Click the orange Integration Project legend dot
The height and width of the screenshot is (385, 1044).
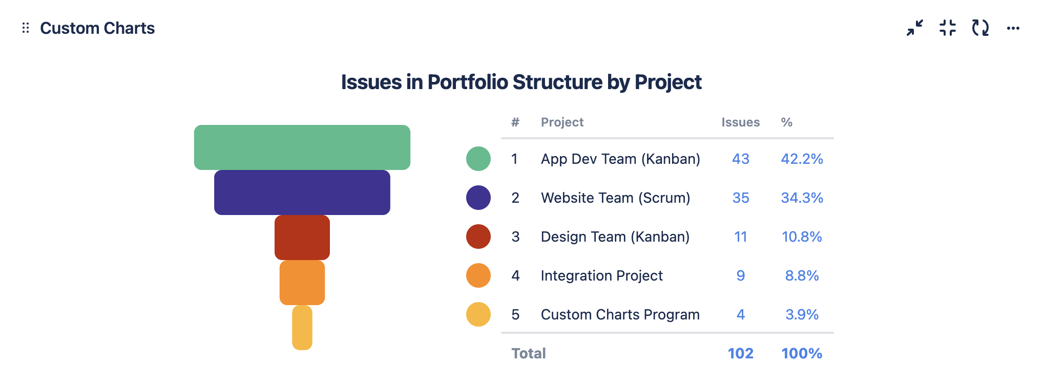478,275
